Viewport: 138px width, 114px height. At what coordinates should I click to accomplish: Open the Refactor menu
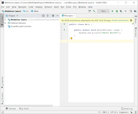48,7
